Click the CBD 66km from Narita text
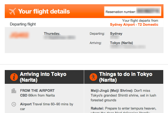 coord(37,95)
